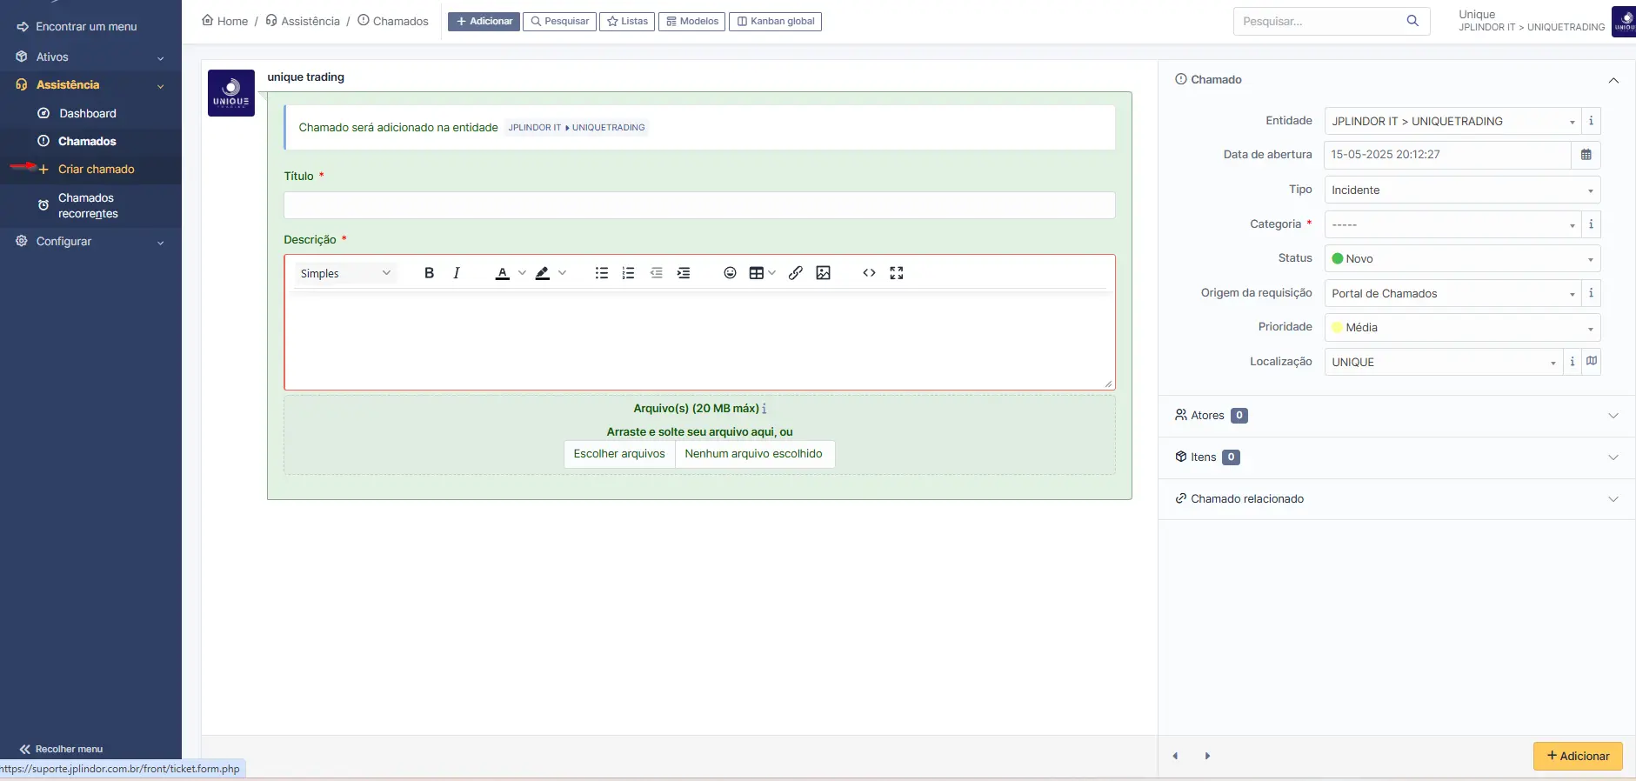
Task: Open calendar picker for Data de abertura
Action: click(1586, 155)
